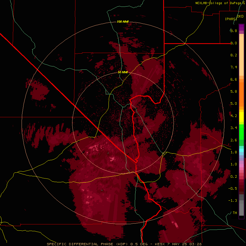The image size is (246, 246).
Task: Click the 6.6 value on the color scale
Action: coord(234,79)
